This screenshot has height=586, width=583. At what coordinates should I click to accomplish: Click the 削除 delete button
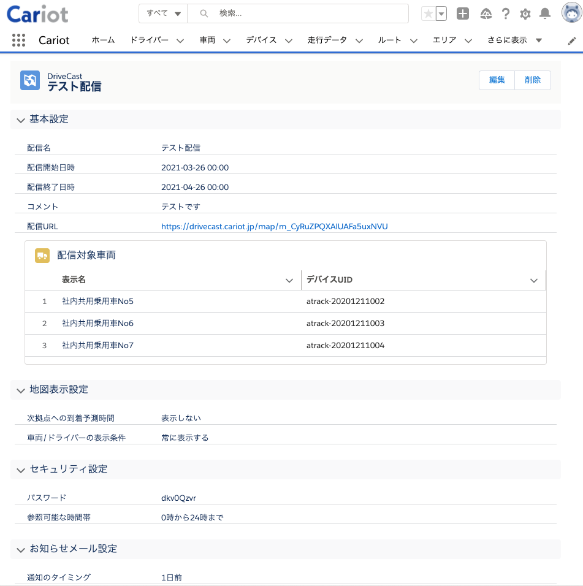click(x=533, y=80)
